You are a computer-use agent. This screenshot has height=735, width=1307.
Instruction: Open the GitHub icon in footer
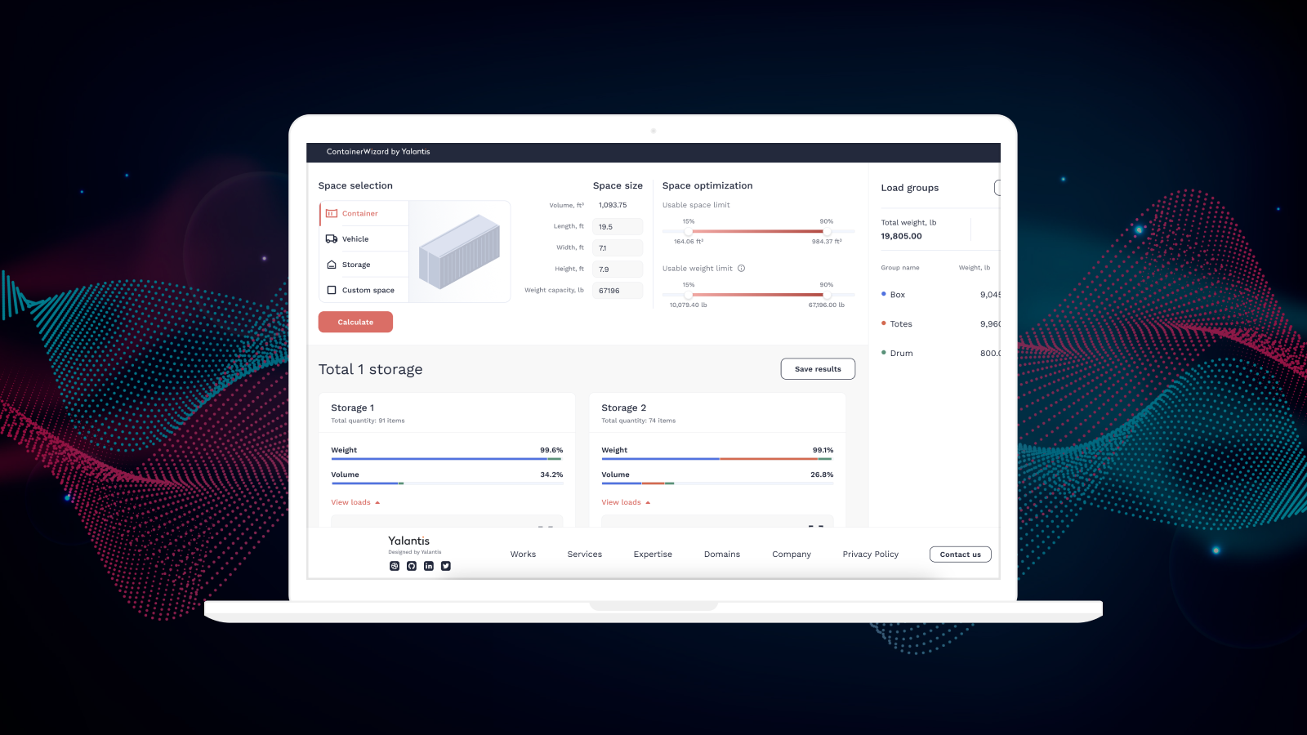[412, 566]
